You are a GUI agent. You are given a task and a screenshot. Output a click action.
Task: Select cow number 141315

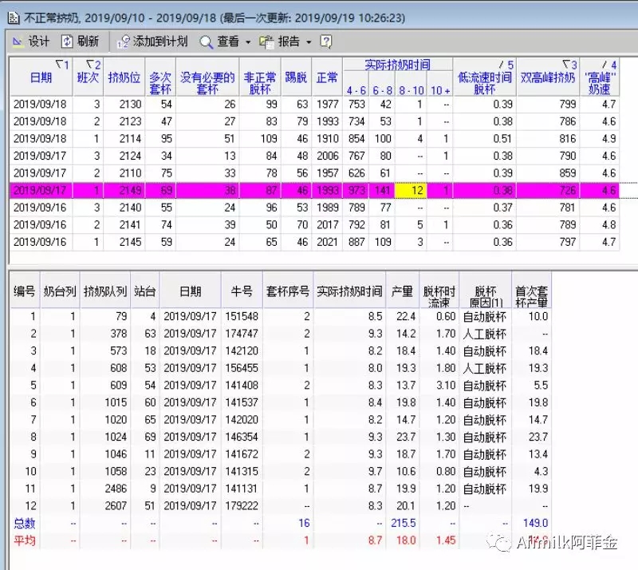pyautogui.click(x=242, y=471)
